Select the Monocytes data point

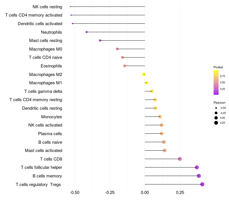(160, 117)
